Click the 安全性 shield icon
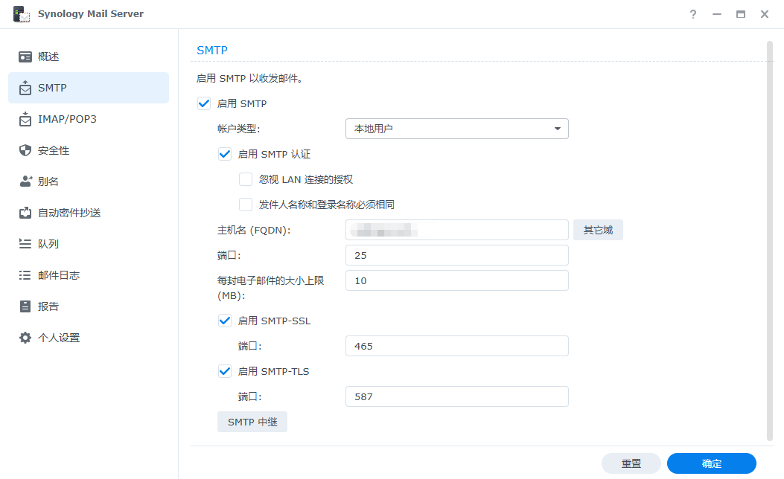784x479 pixels. pyautogui.click(x=25, y=150)
